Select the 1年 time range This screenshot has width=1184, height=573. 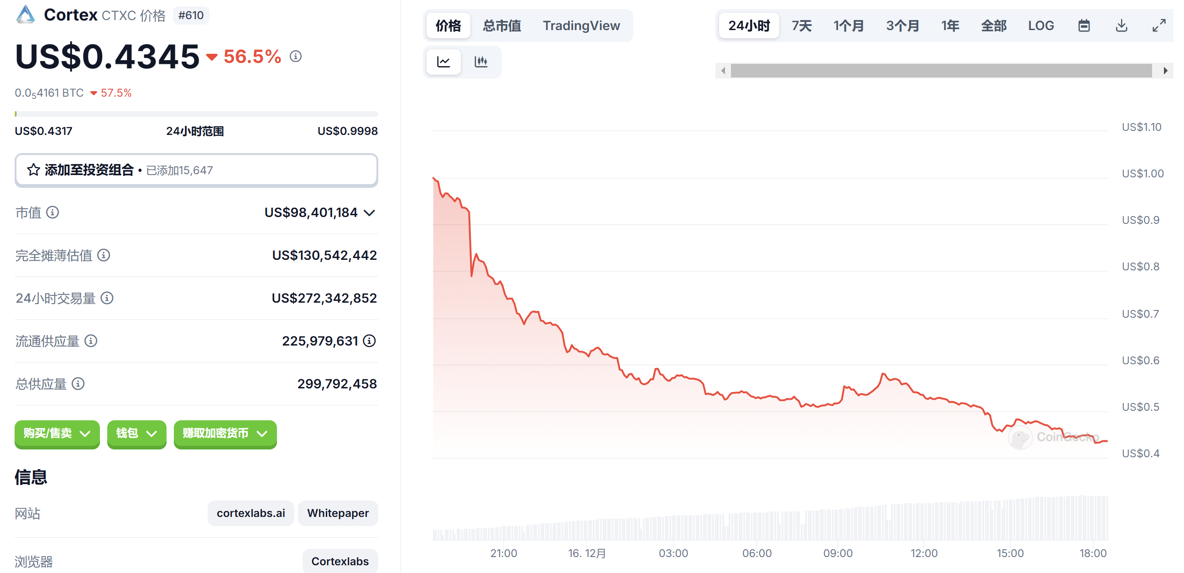(x=949, y=26)
